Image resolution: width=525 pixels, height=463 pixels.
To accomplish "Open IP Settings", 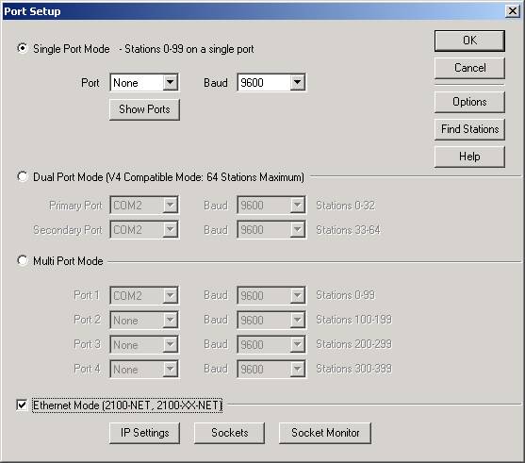I will point(144,433).
